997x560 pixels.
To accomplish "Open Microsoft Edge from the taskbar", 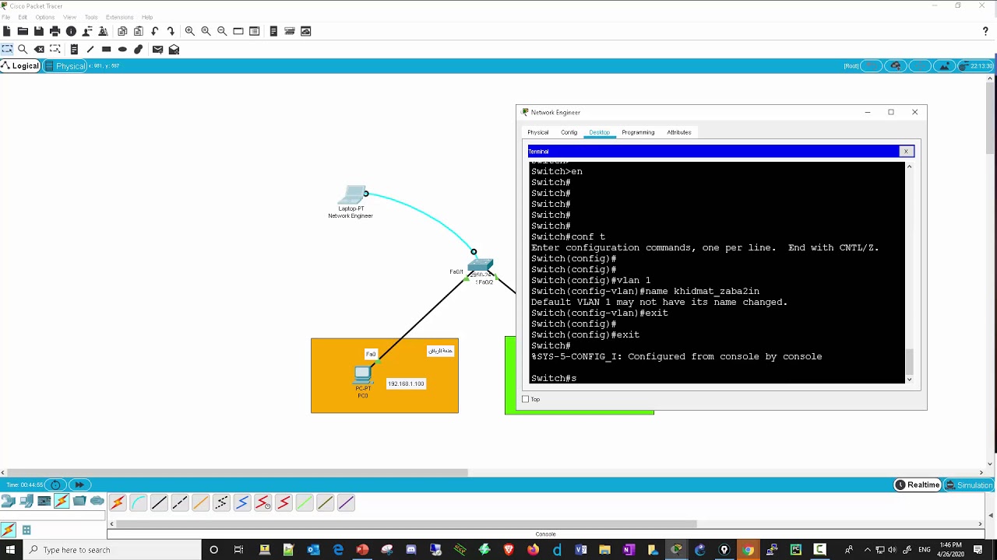I will [x=338, y=550].
